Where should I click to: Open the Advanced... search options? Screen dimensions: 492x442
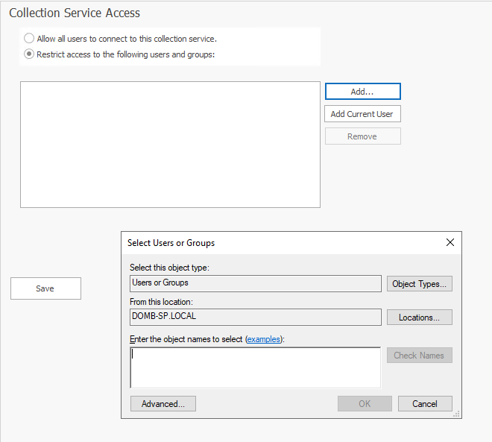163,403
